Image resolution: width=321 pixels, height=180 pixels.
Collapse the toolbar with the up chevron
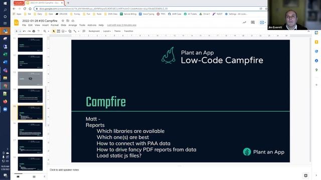pyautogui.click(x=308, y=31)
